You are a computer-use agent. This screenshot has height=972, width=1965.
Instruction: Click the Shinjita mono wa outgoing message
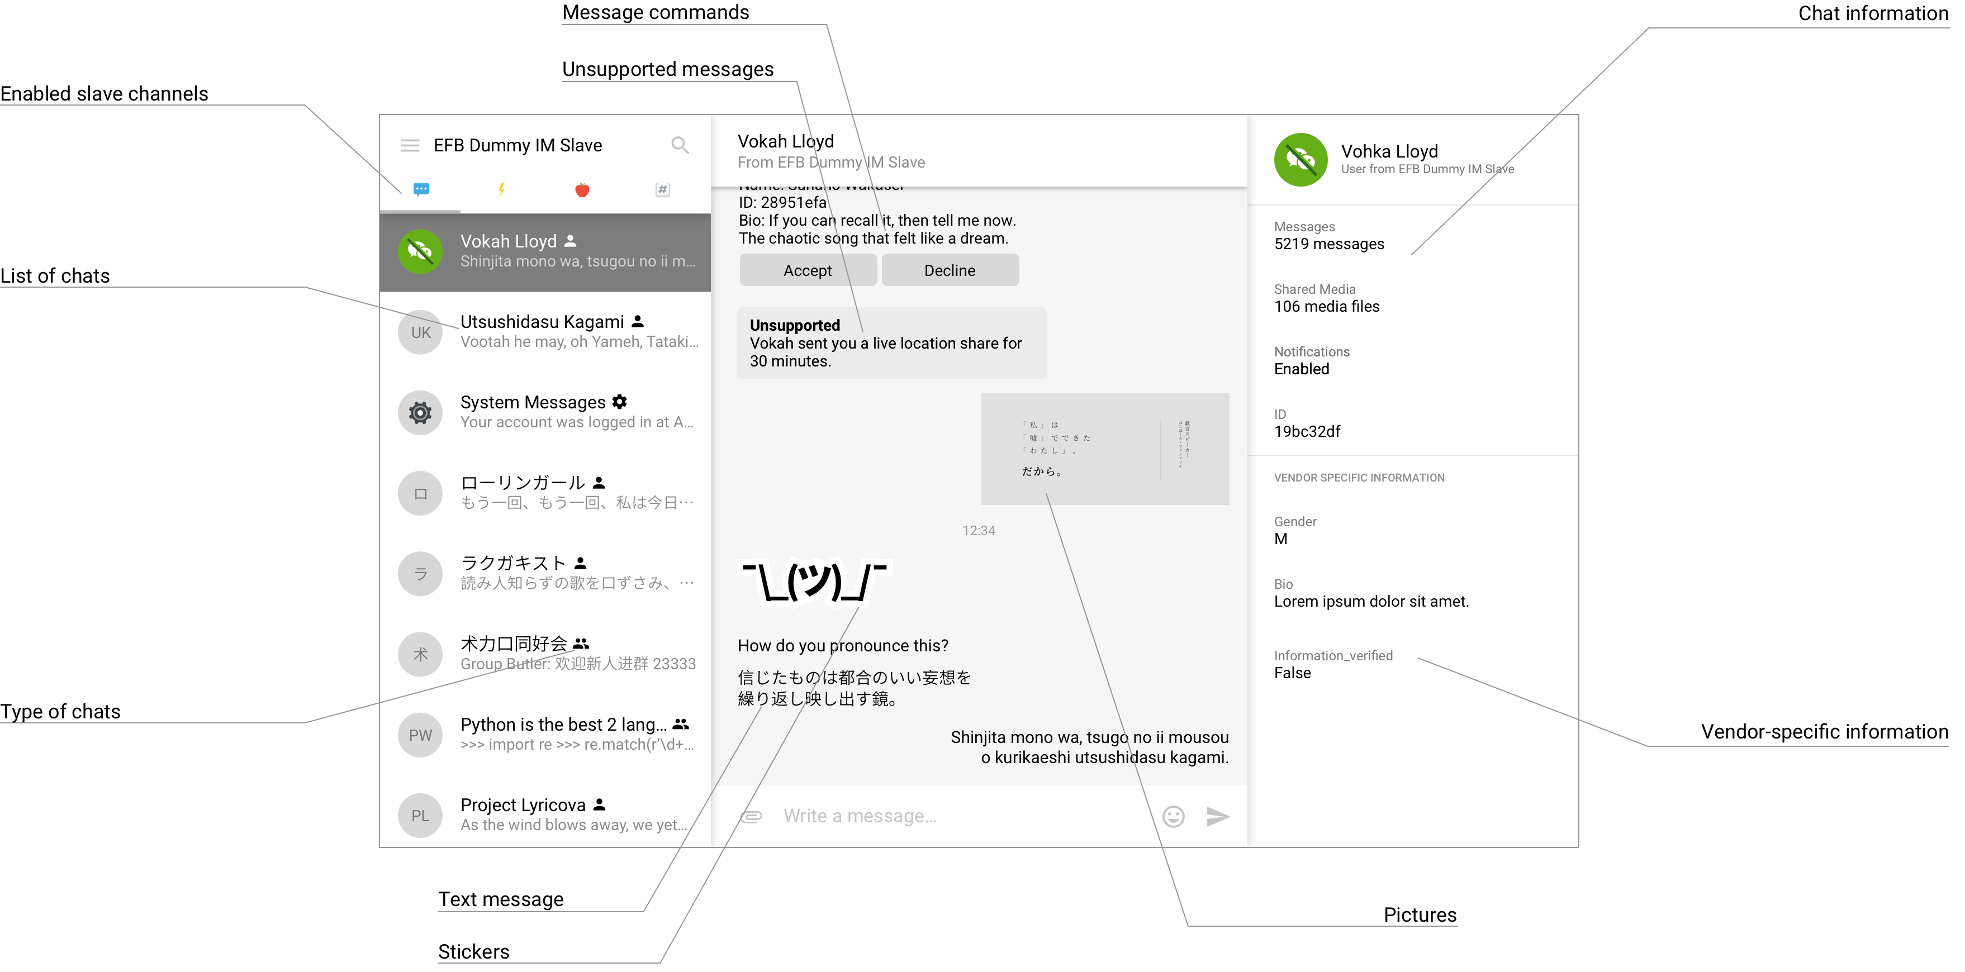point(1089,747)
